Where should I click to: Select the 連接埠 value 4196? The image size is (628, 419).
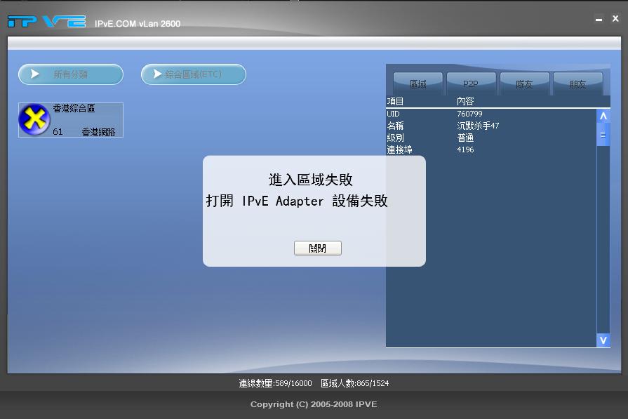pos(465,149)
